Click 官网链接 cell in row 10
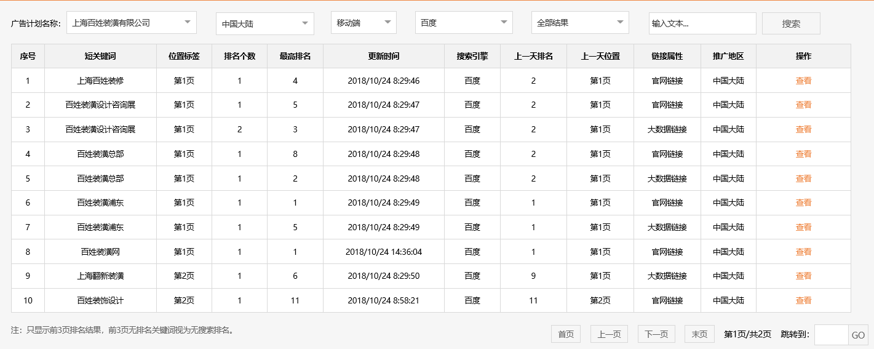 coord(667,300)
